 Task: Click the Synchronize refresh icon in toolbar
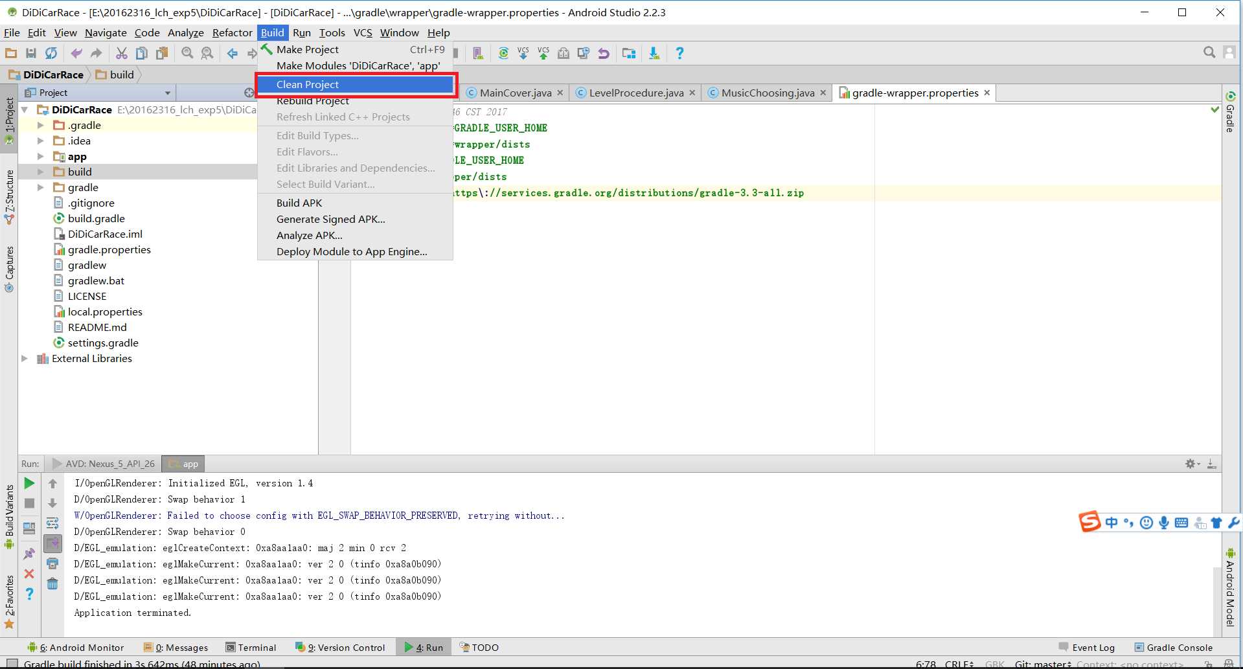(51, 53)
